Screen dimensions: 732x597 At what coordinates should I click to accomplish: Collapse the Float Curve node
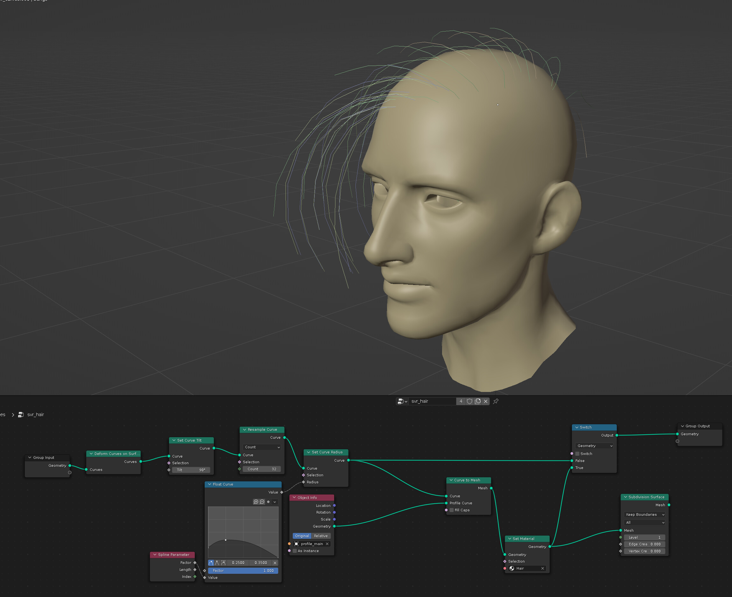pyautogui.click(x=210, y=485)
